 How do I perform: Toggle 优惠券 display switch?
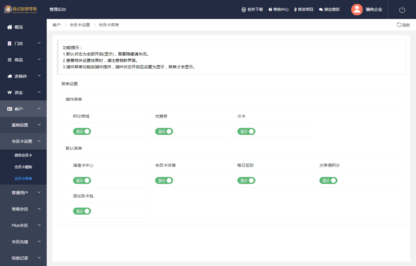click(164, 131)
